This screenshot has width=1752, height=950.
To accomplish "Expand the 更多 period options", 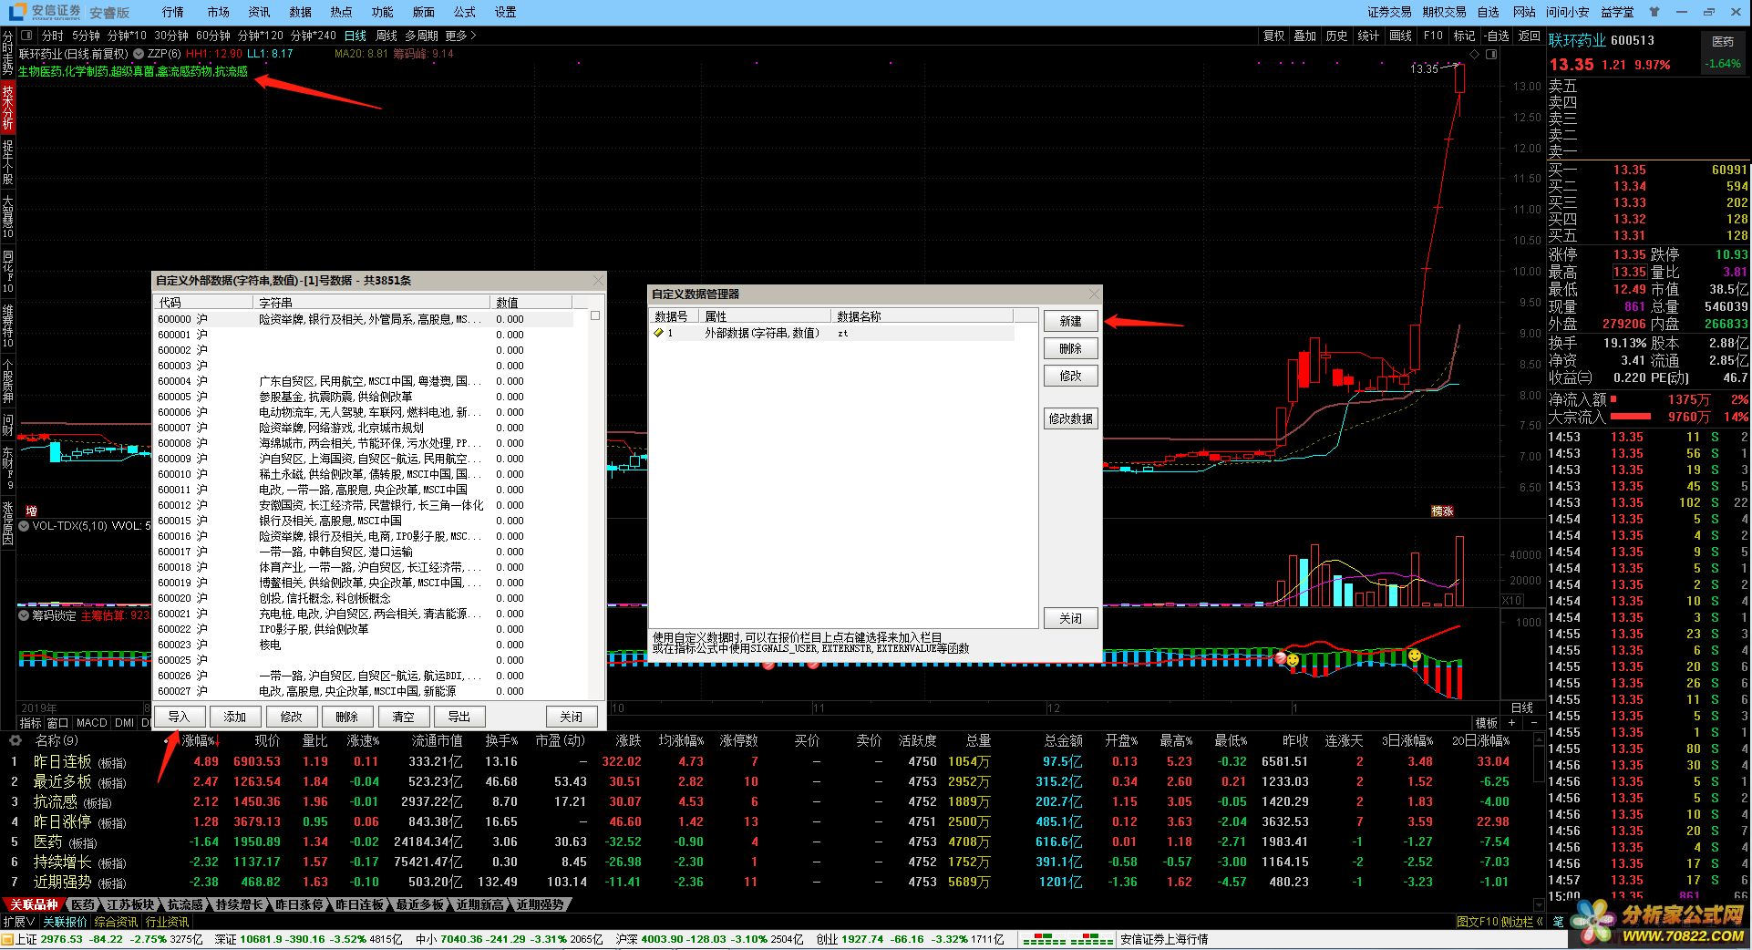I will point(460,36).
